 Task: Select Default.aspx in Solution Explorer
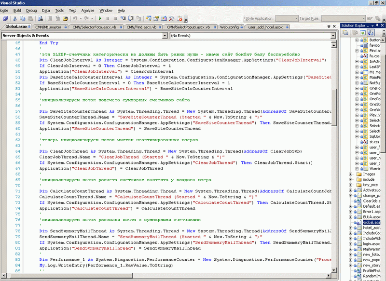coord(372,206)
